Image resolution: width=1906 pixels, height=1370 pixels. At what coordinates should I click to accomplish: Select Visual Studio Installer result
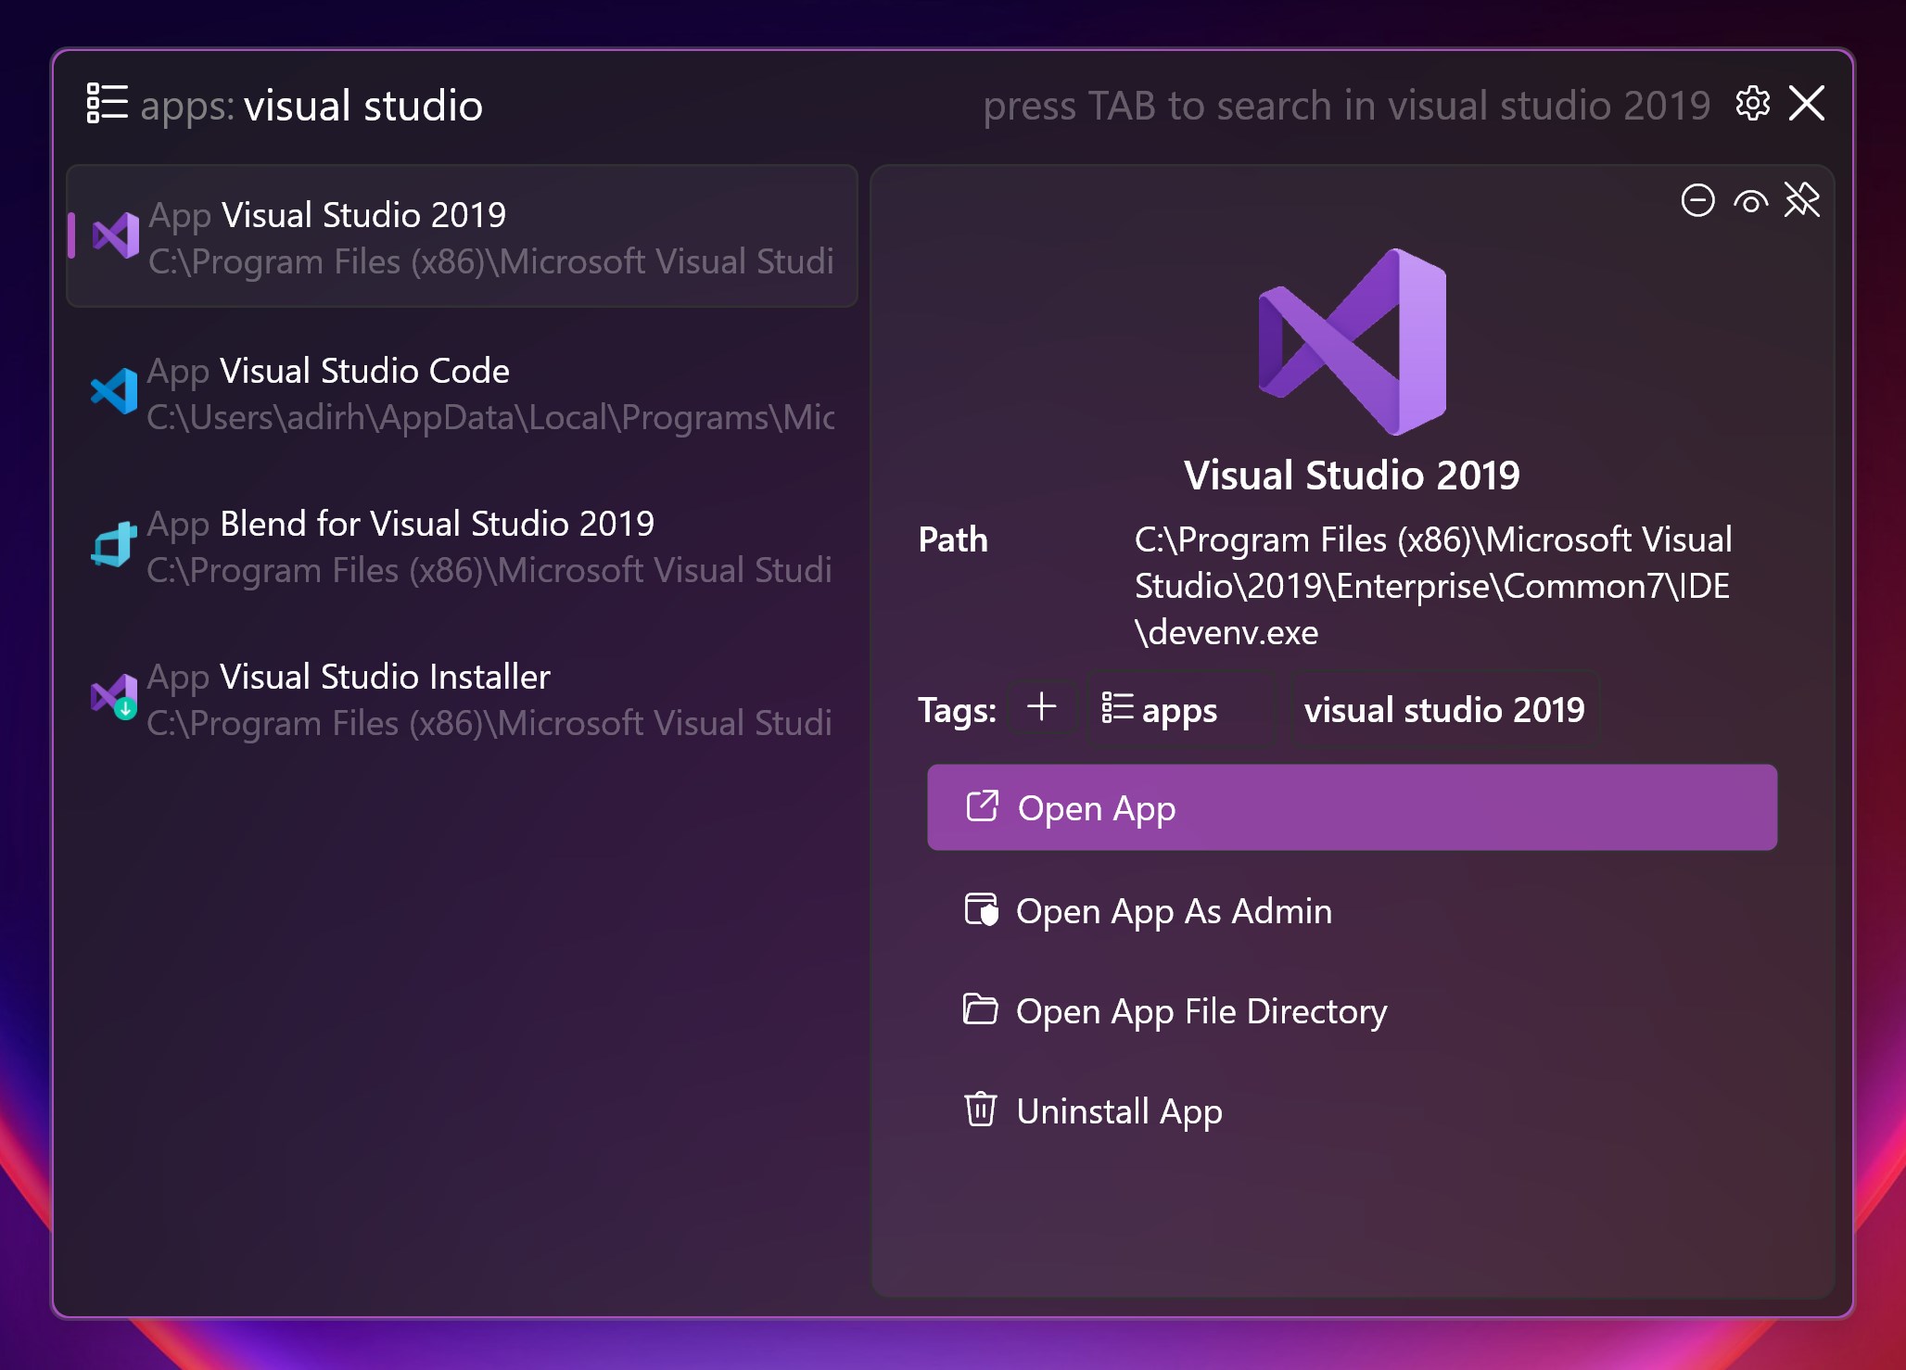pyautogui.click(x=462, y=699)
